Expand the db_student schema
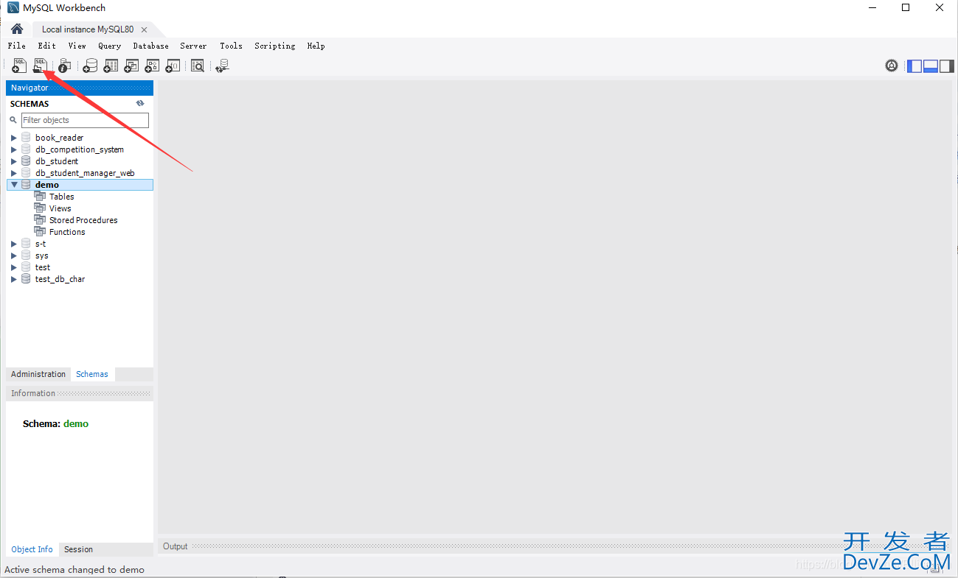This screenshot has height=578, width=958. (x=13, y=161)
